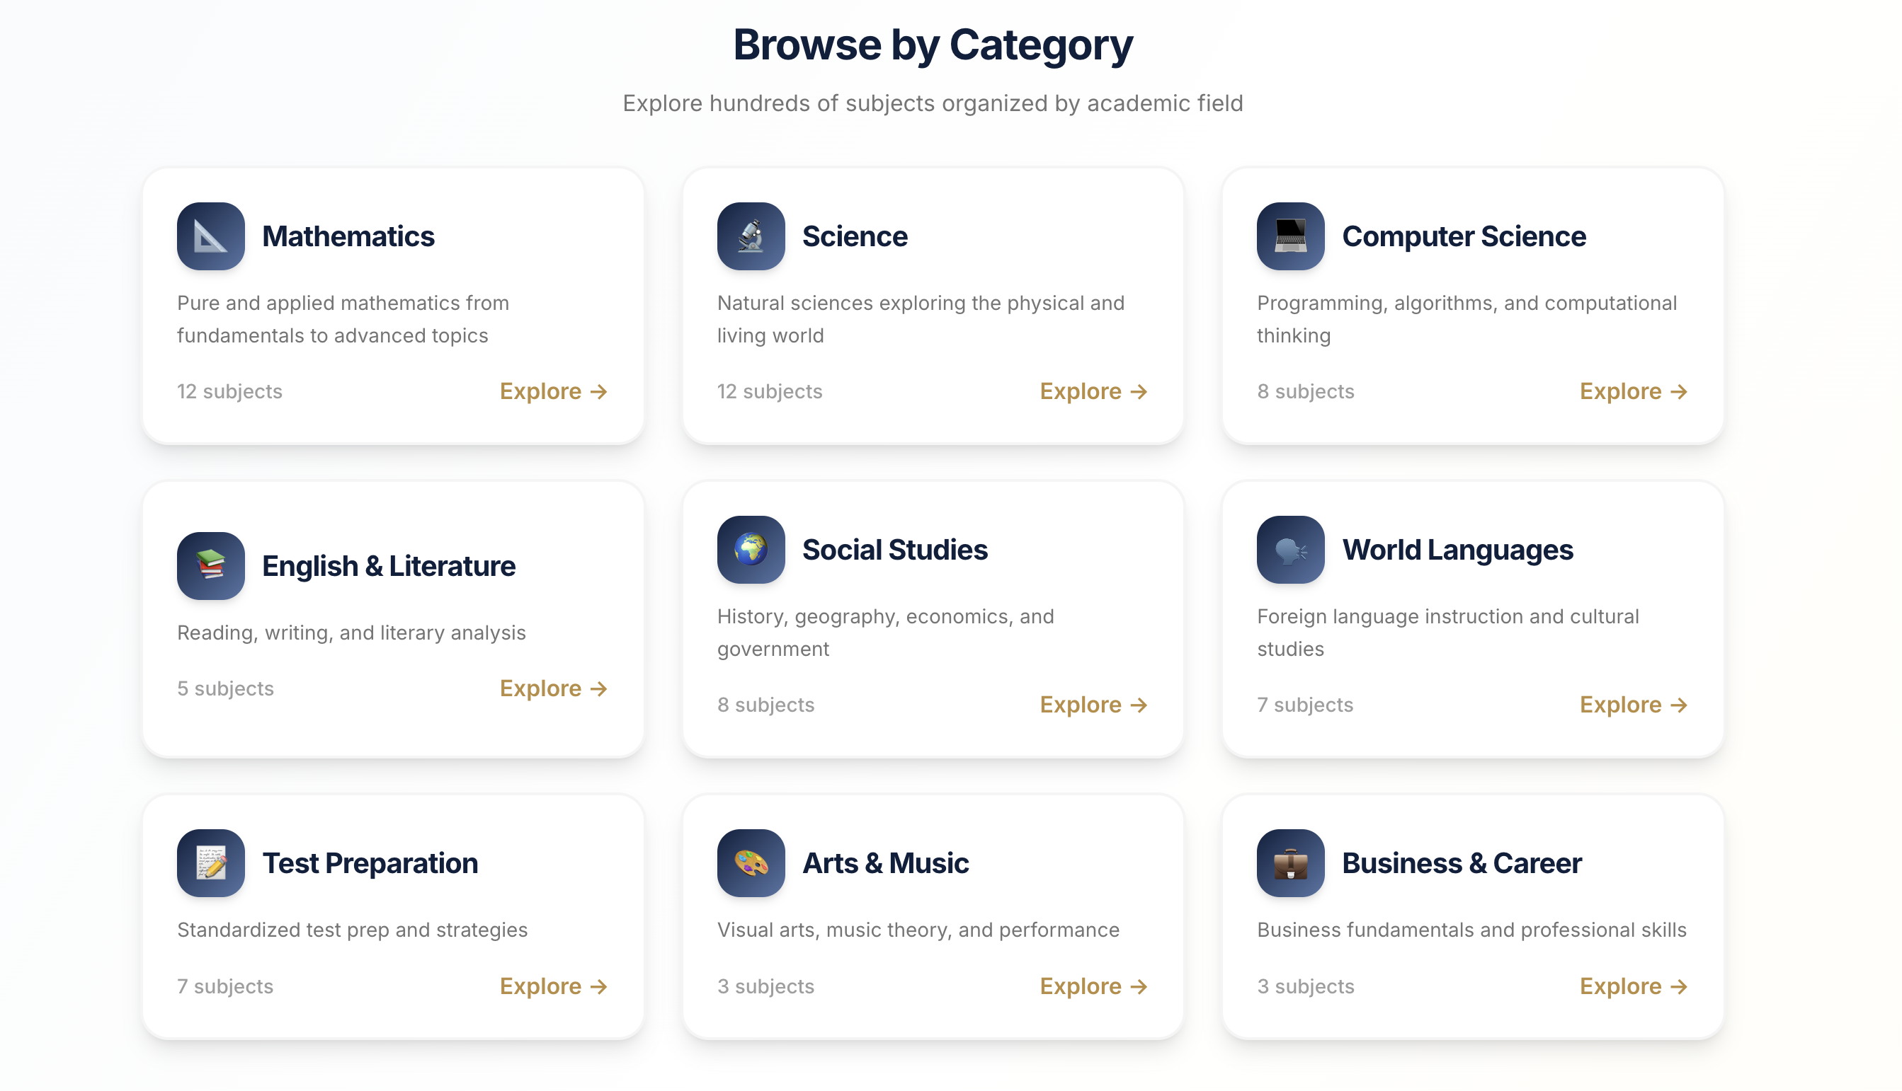This screenshot has width=1902, height=1091.
Task: Explore the Social Studies subjects
Action: [1093, 705]
